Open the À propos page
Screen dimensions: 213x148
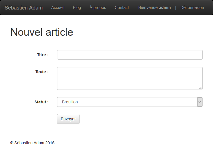(98, 8)
